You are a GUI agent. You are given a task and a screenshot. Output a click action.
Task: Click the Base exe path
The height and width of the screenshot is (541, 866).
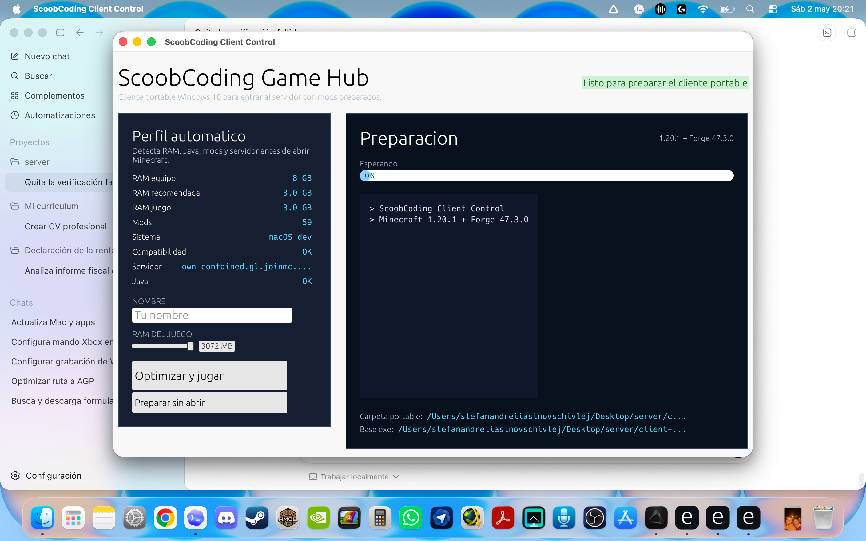coord(542,429)
